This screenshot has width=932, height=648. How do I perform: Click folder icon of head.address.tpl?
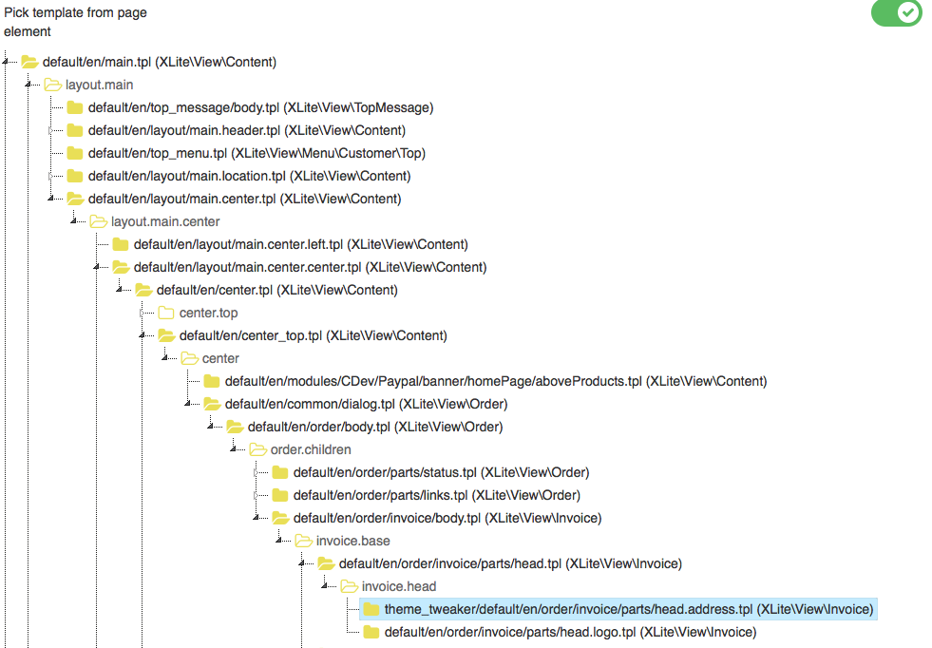point(371,609)
